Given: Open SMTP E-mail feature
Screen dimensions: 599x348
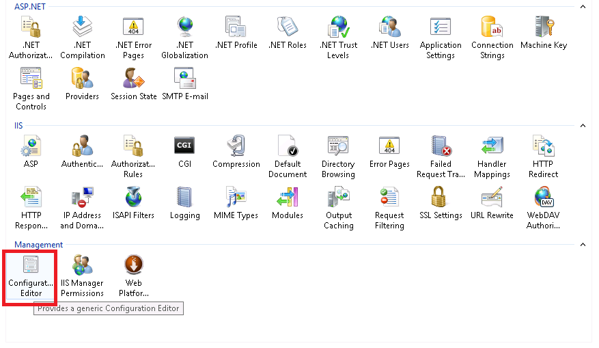Looking at the screenshot, I should point(185,84).
